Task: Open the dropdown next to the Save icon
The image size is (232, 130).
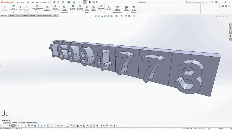Action: tap(71, 2)
